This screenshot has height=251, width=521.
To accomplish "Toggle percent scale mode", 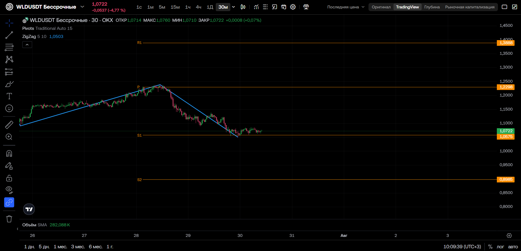I will pos(490,247).
